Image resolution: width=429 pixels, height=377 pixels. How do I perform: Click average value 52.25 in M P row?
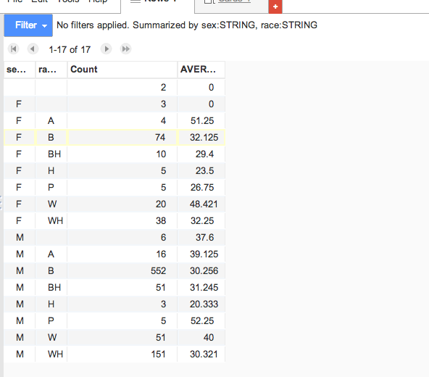tap(201, 321)
